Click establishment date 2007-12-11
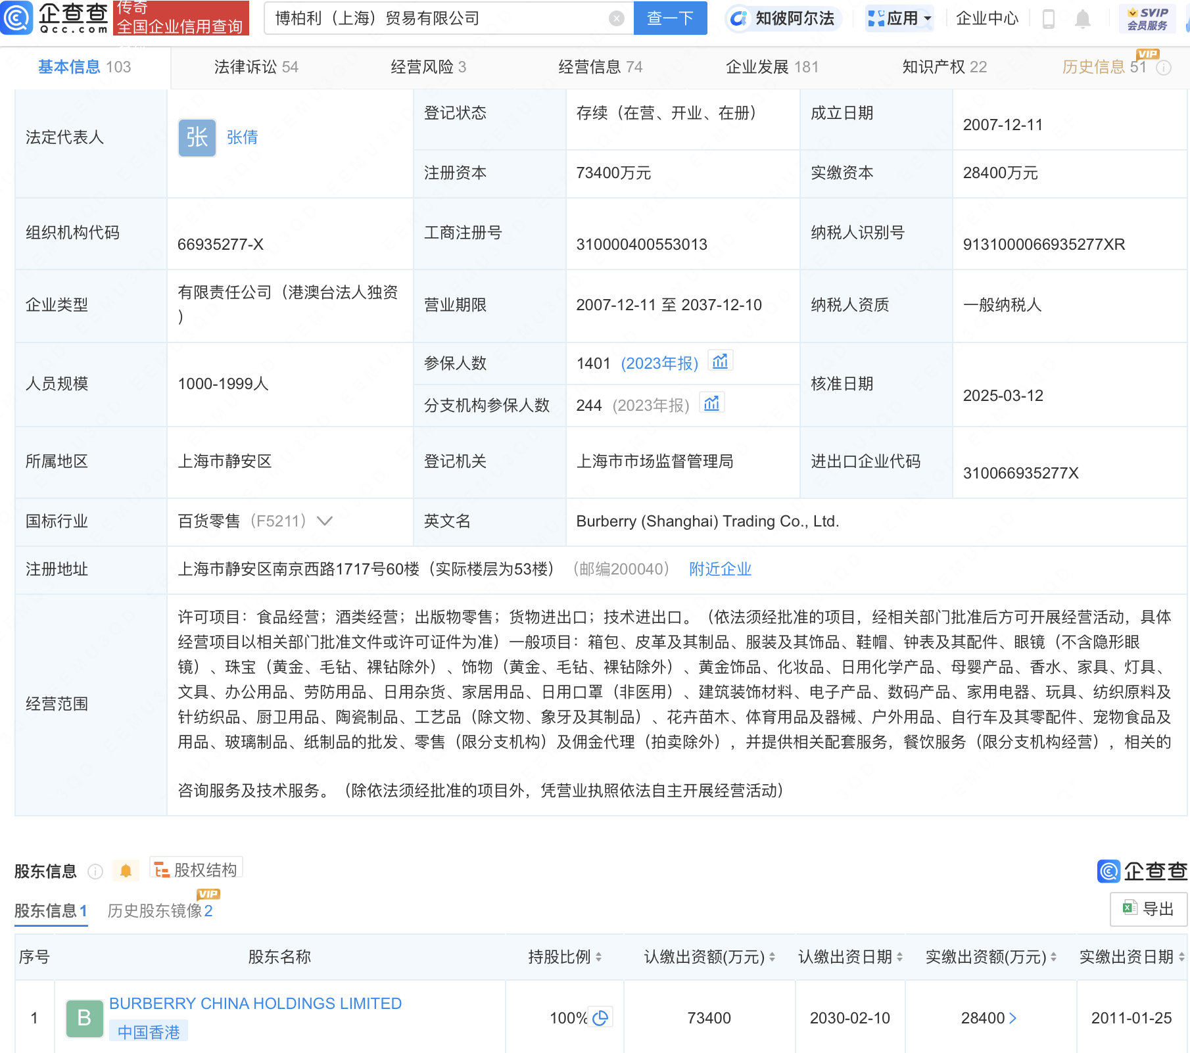The image size is (1190, 1053). (x=1003, y=125)
